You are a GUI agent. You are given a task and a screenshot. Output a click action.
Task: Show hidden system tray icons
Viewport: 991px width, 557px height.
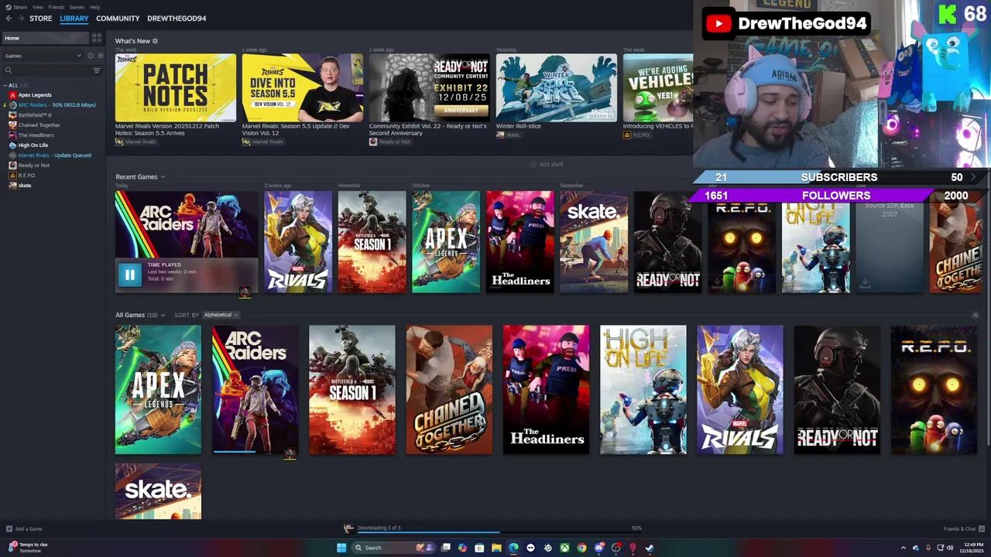point(903,548)
